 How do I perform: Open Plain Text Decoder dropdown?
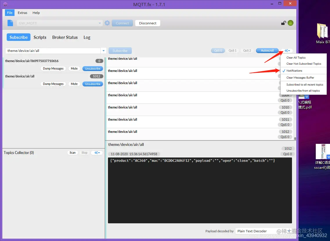click(263, 231)
